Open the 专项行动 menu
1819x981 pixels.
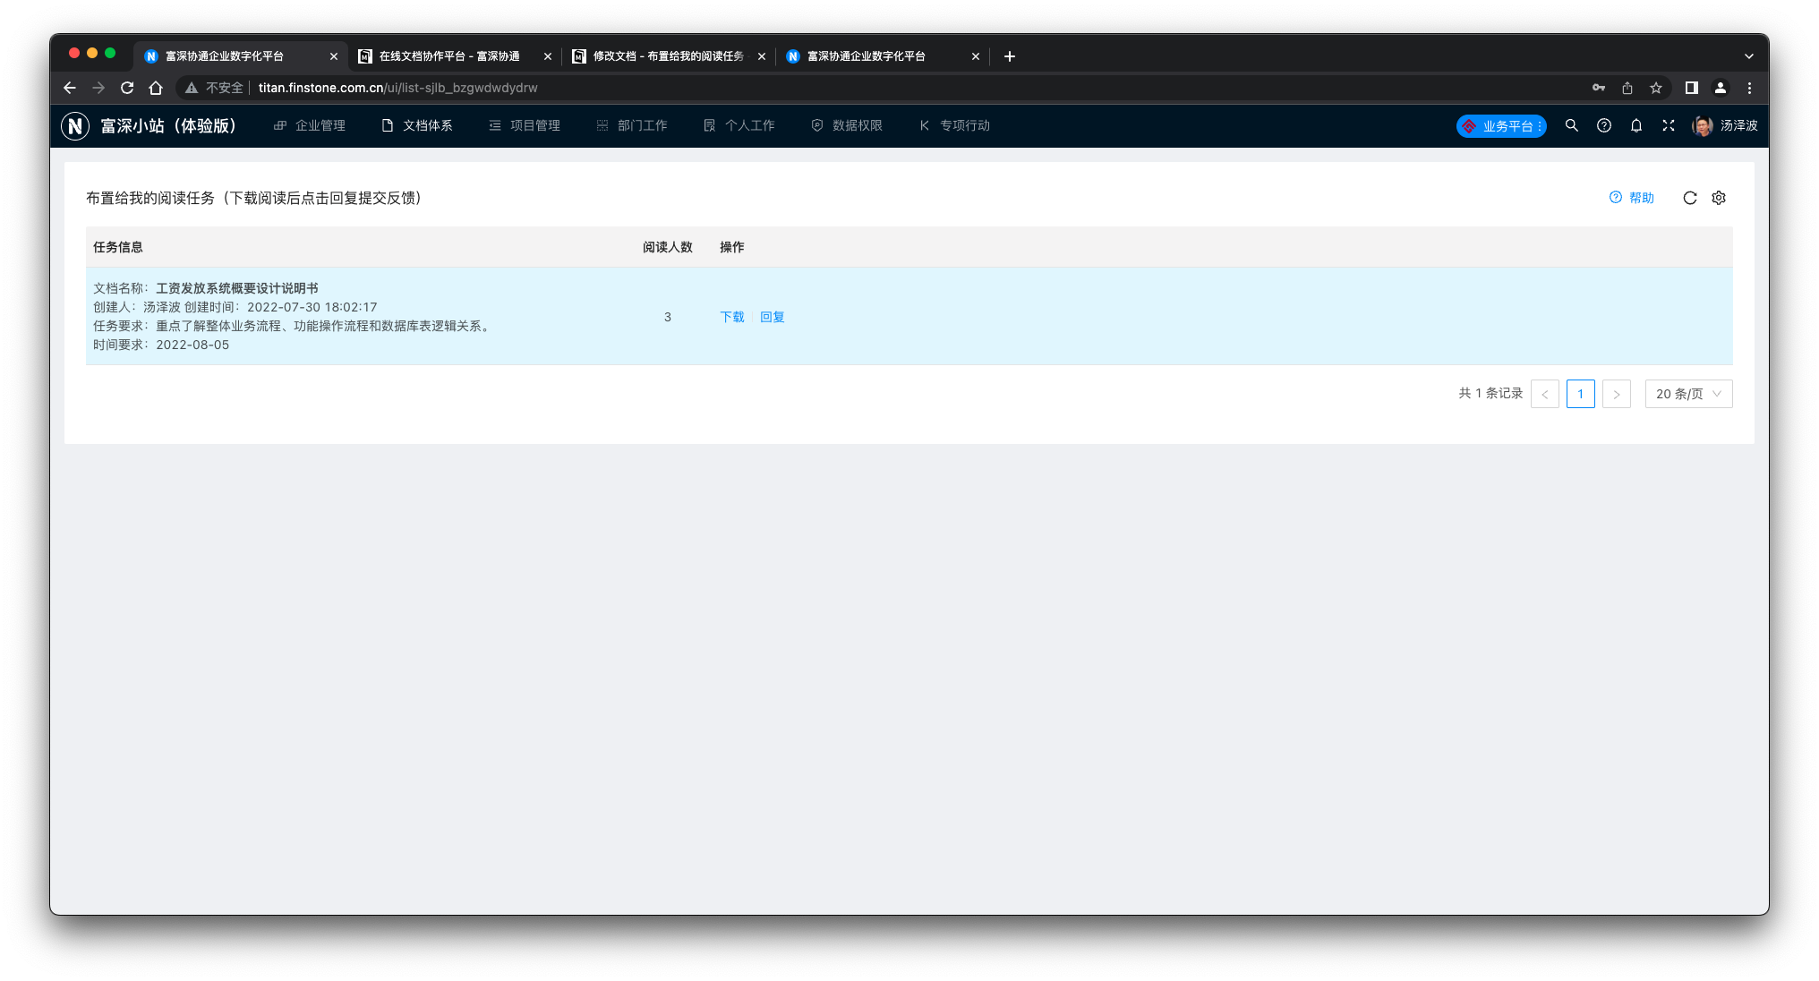[x=954, y=126]
